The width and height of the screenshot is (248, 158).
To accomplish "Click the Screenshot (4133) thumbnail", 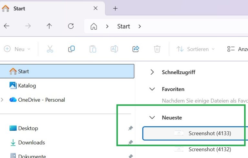I will point(179,133).
